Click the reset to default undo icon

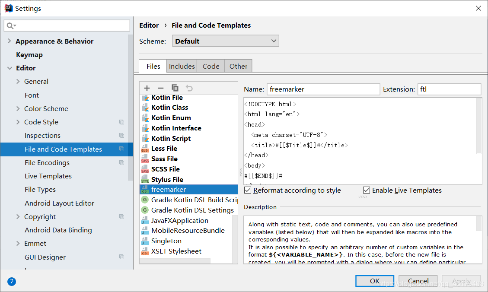click(x=189, y=88)
